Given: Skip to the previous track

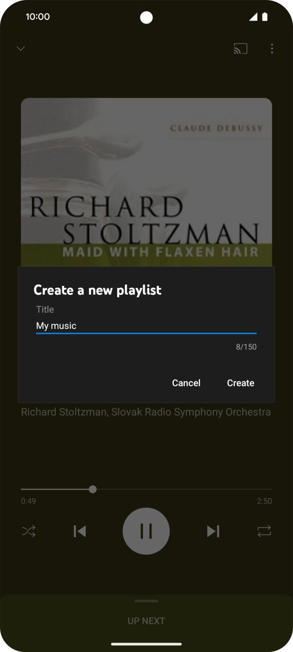Looking at the screenshot, I should coord(79,531).
